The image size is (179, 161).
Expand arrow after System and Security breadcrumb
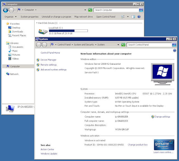click(96, 45)
